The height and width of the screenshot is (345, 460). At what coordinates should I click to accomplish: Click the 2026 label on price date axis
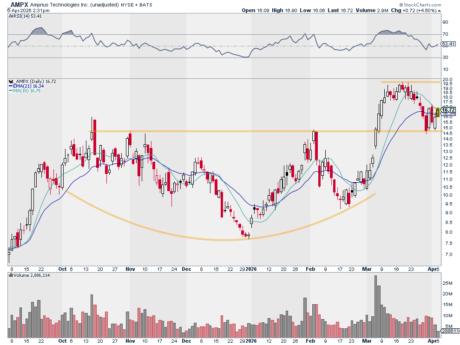click(x=251, y=269)
